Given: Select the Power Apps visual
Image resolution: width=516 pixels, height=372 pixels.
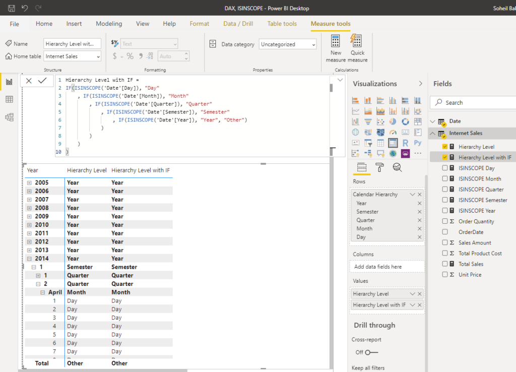Looking at the screenshot, I should pyautogui.click(x=406, y=153).
